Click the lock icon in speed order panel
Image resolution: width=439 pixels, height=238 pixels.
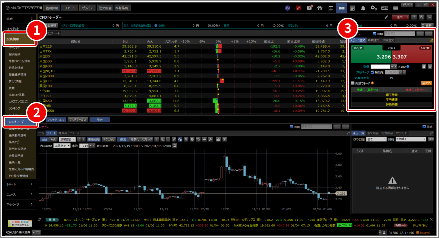[424, 67]
